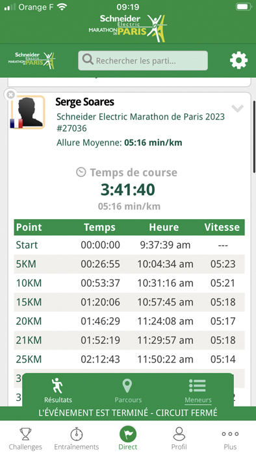Remove Serge Soares with the small x

pos(11,95)
